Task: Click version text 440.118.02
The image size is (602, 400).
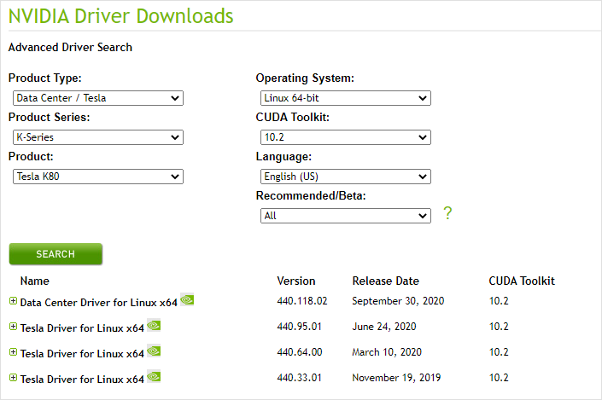Action: (302, 301)
